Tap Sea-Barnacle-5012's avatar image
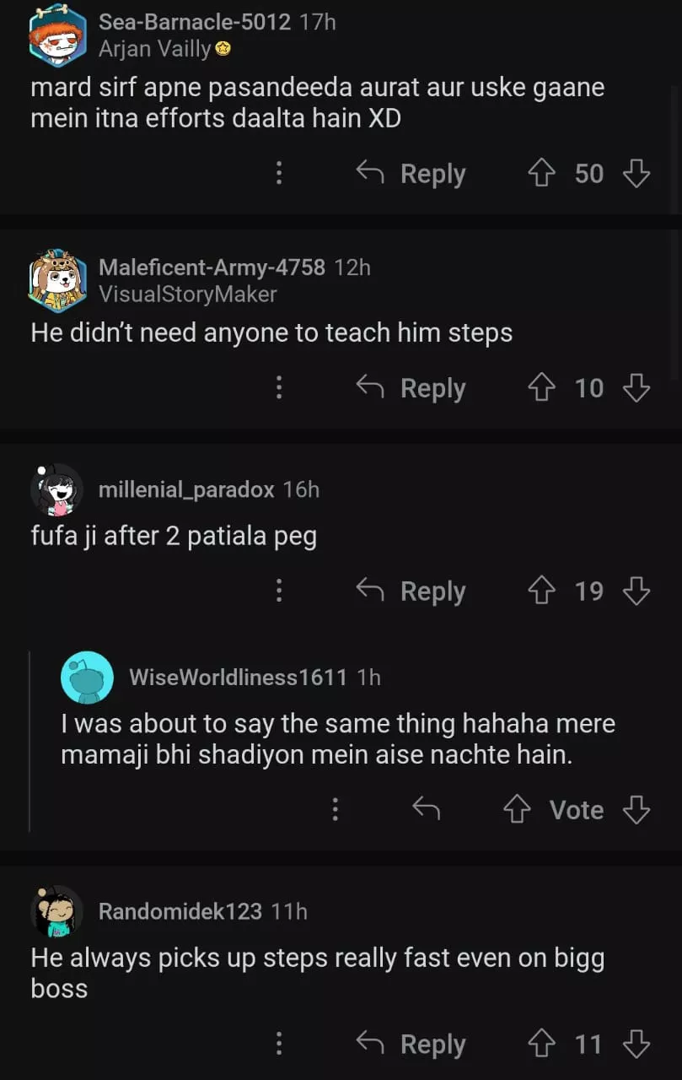Screen dimensions: 682x1080 [57, 35]
